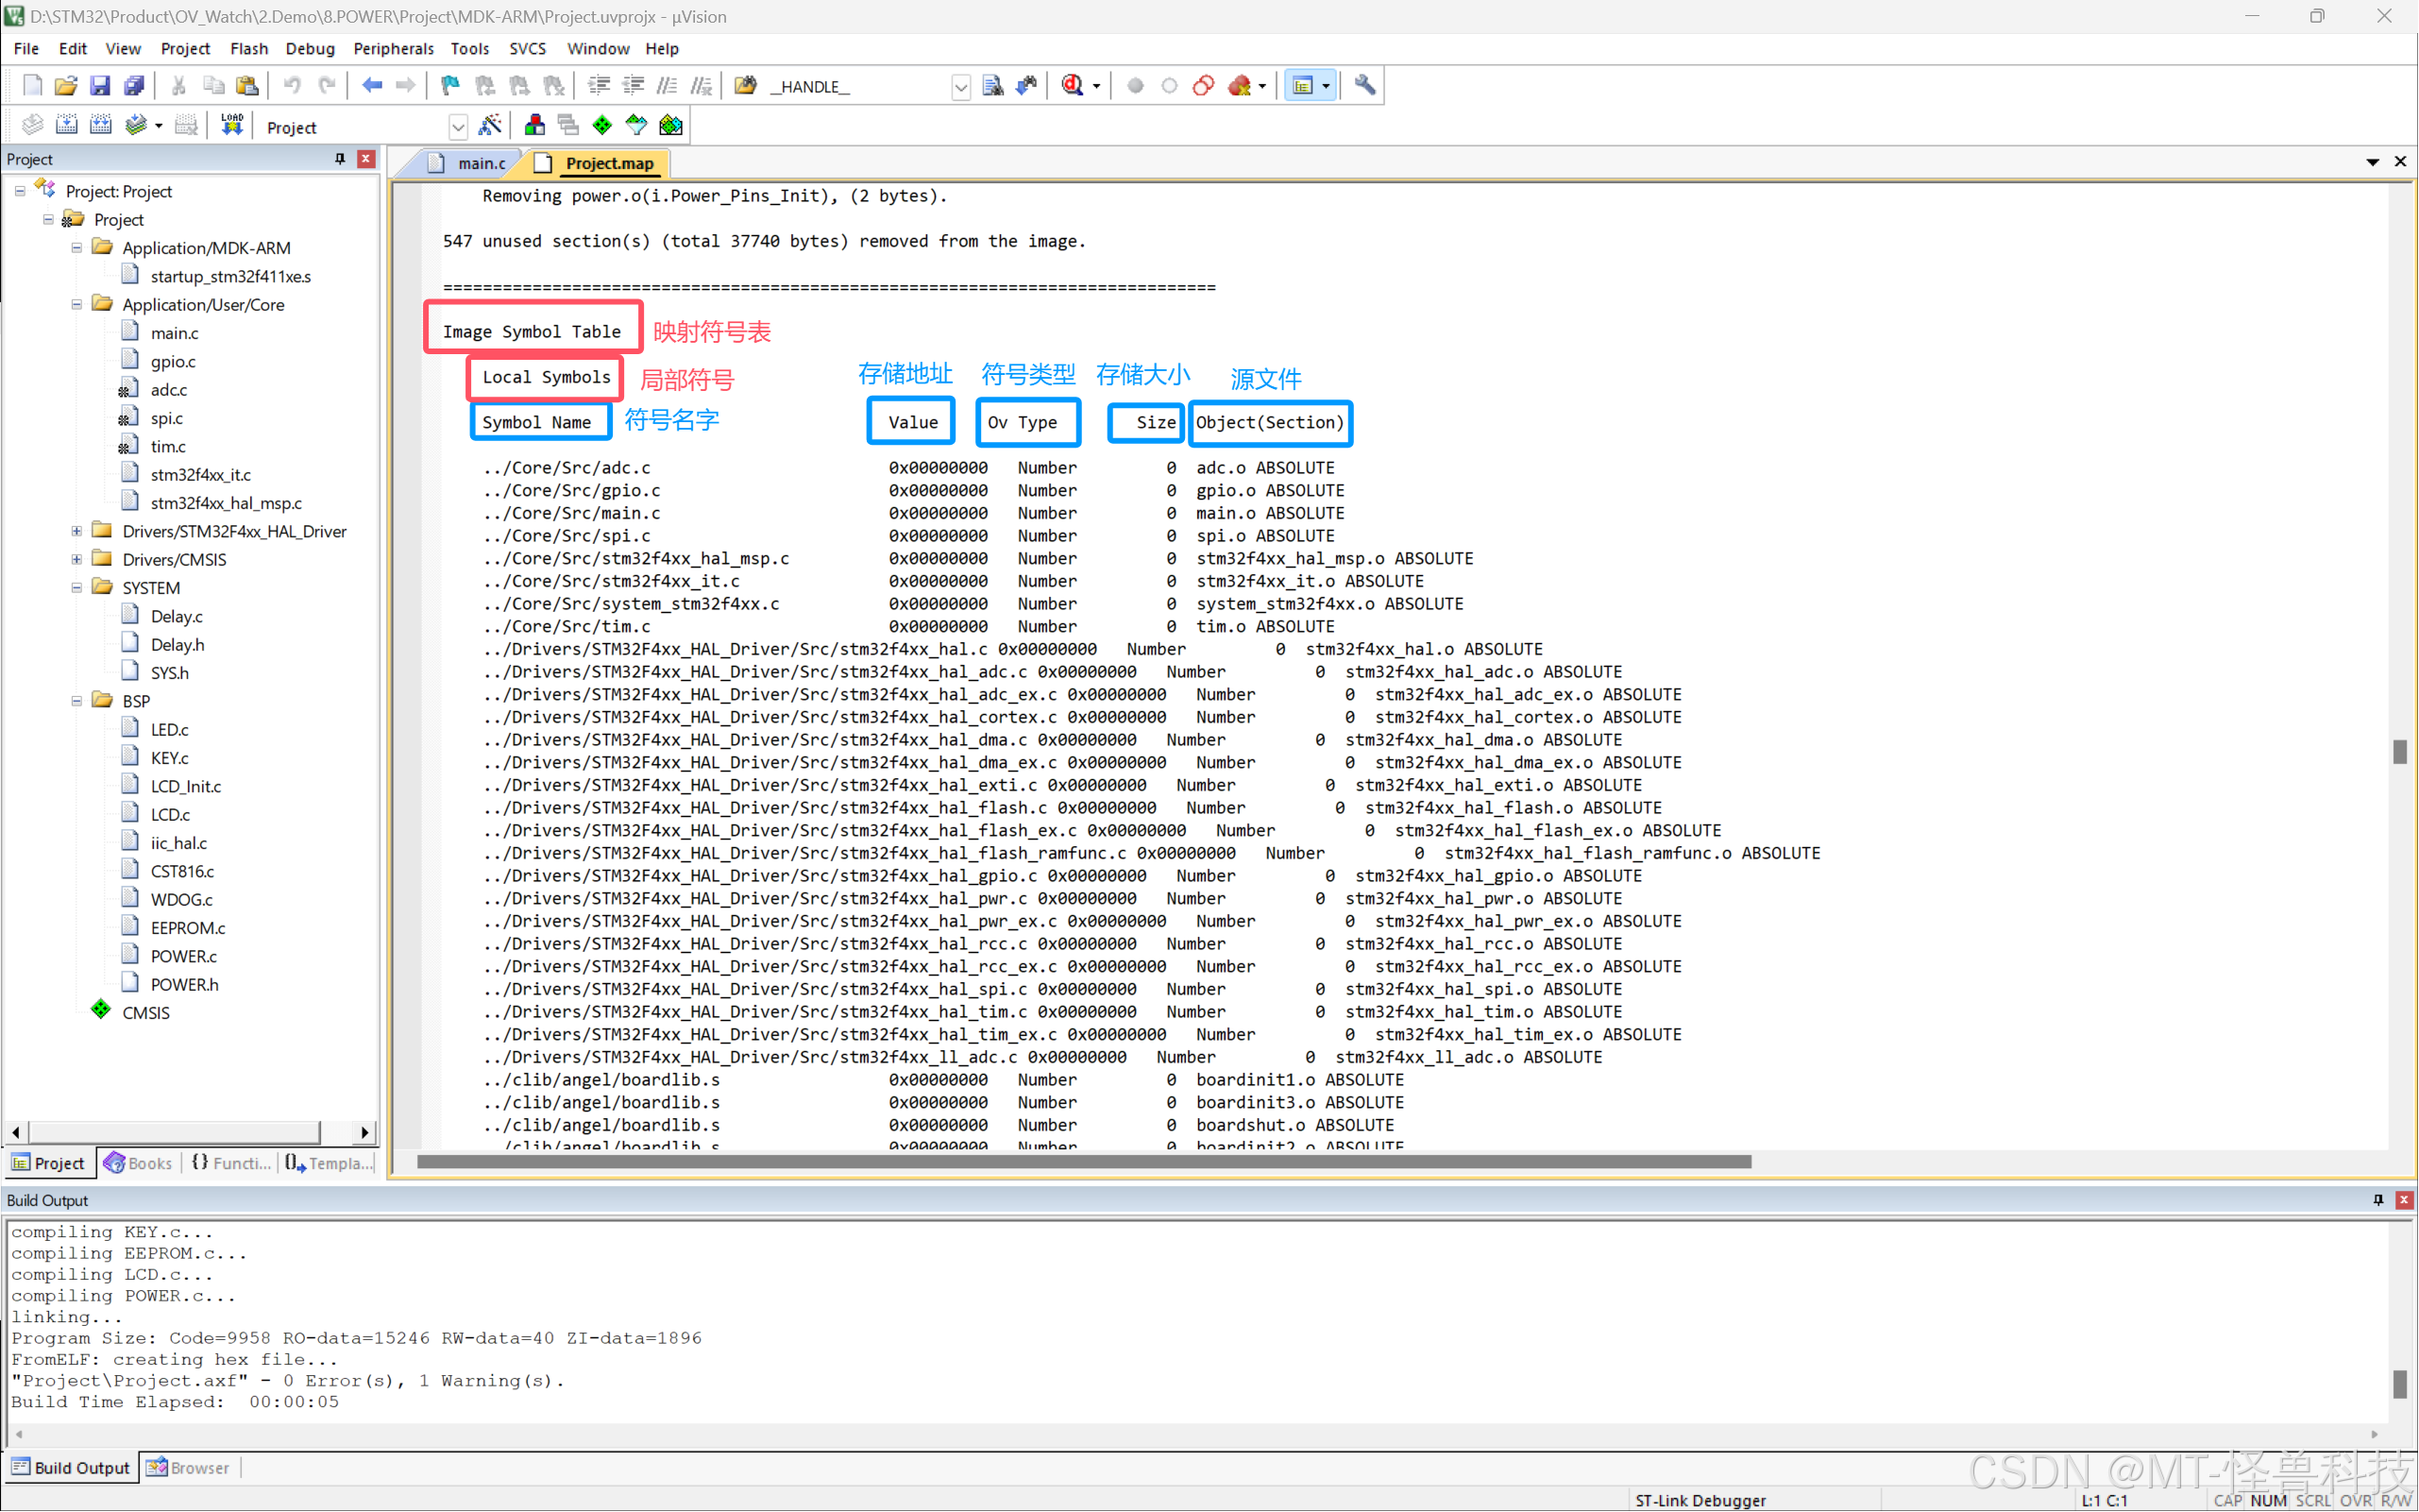This screenshot has height=1512, width=2419.
Task: Switch to the main.c tab
Action: [481, 162]
